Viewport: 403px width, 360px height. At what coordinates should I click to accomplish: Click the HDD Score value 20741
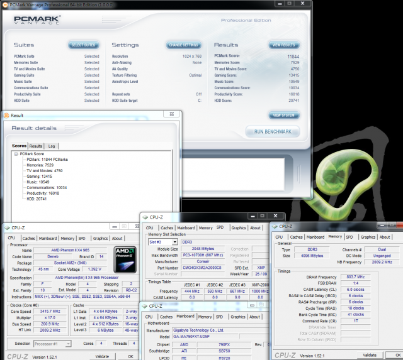pyautogui.click(x=294, y=101)
